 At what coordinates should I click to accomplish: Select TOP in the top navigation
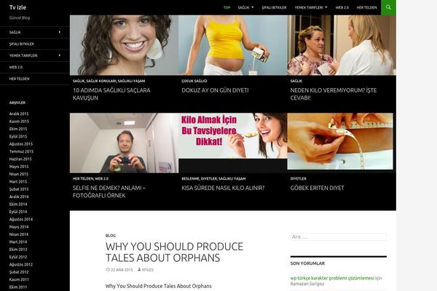coord(227,7)
